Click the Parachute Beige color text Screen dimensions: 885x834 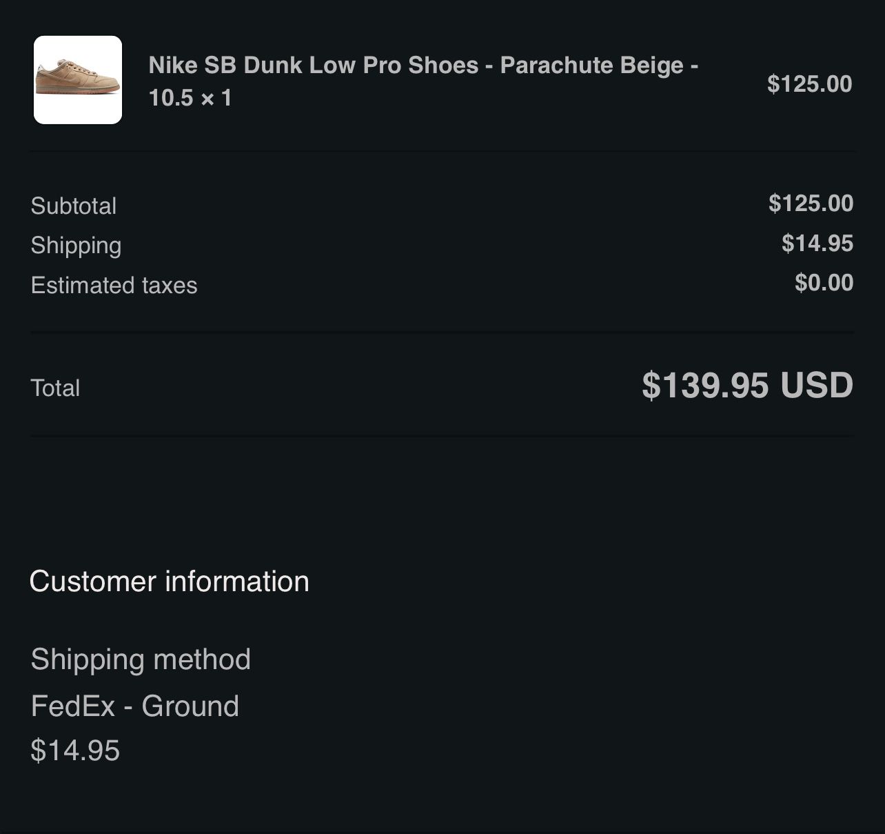tap(591, 66)
